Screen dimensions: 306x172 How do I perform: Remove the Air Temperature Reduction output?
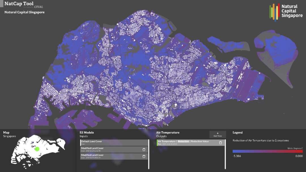(x=220, y=143)
